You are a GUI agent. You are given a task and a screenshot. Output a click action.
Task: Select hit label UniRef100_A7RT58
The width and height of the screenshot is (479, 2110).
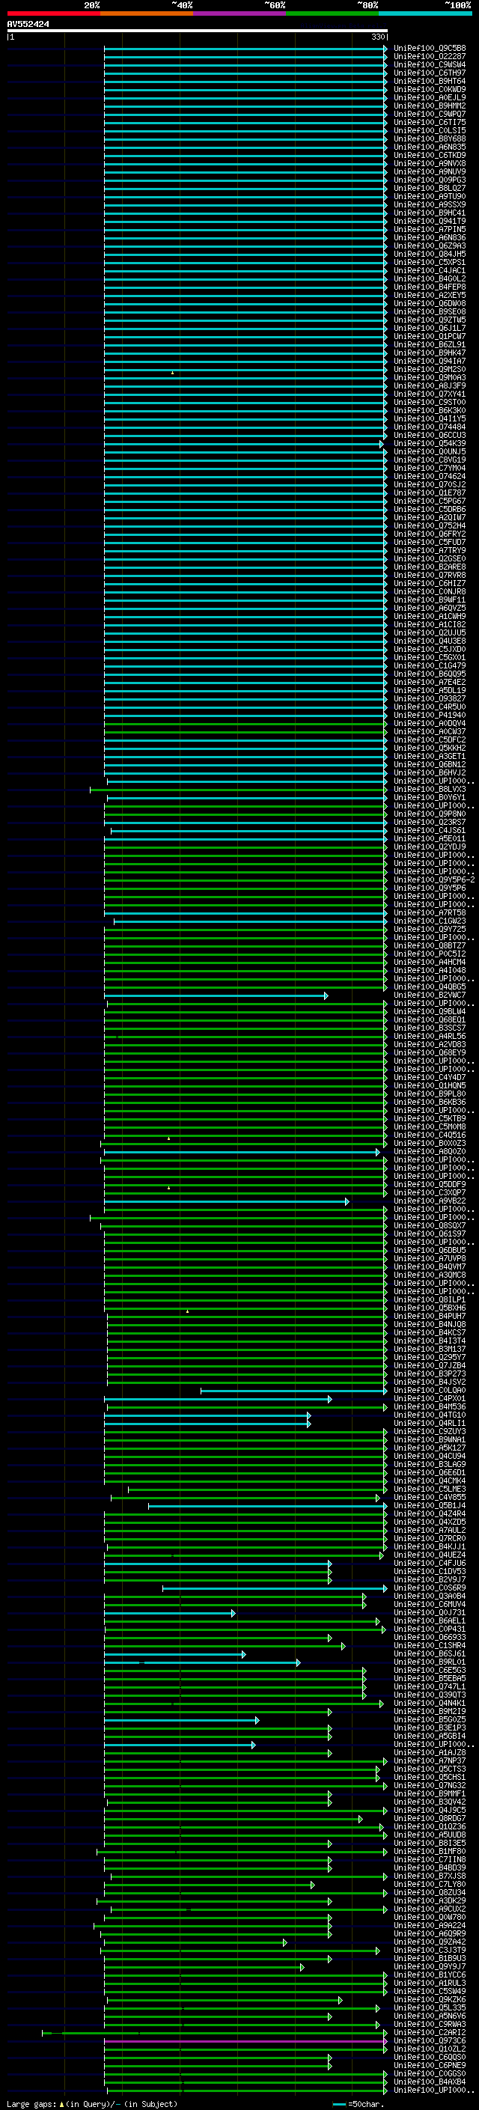tap(429, 912)
